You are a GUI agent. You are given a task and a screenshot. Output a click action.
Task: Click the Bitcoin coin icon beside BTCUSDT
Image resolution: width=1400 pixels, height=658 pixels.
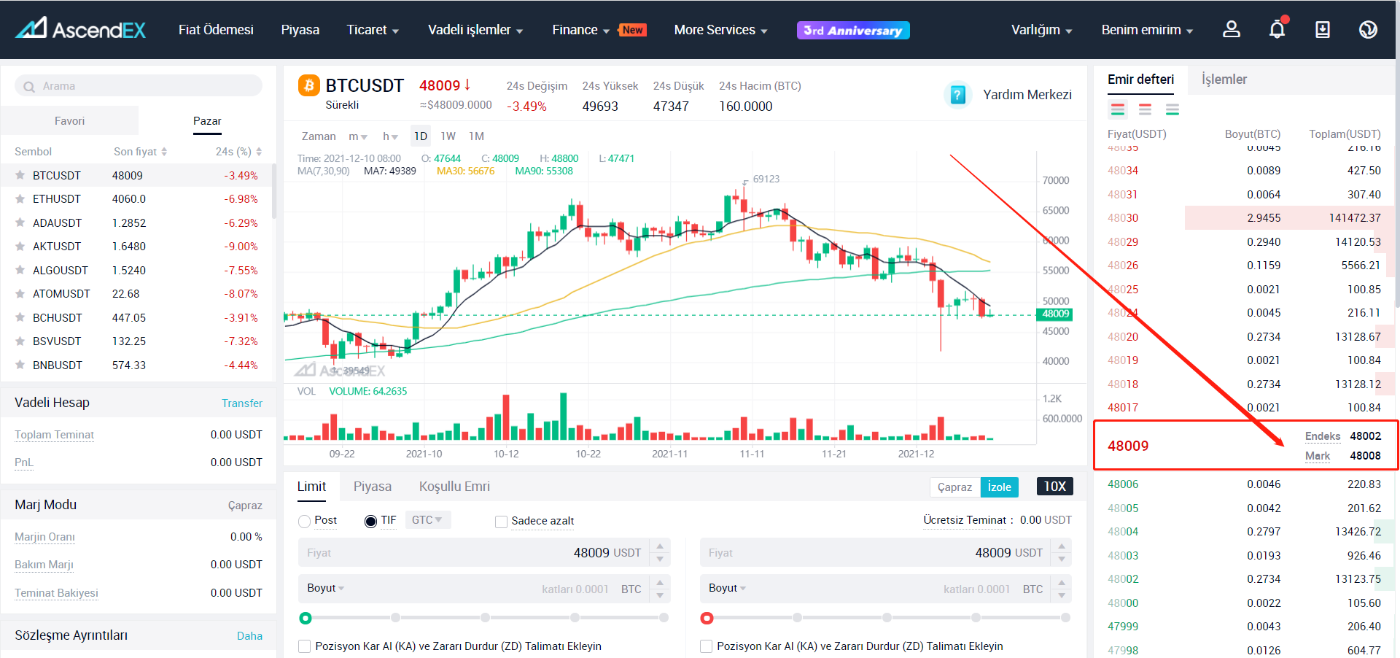click(x=309, y=85)
